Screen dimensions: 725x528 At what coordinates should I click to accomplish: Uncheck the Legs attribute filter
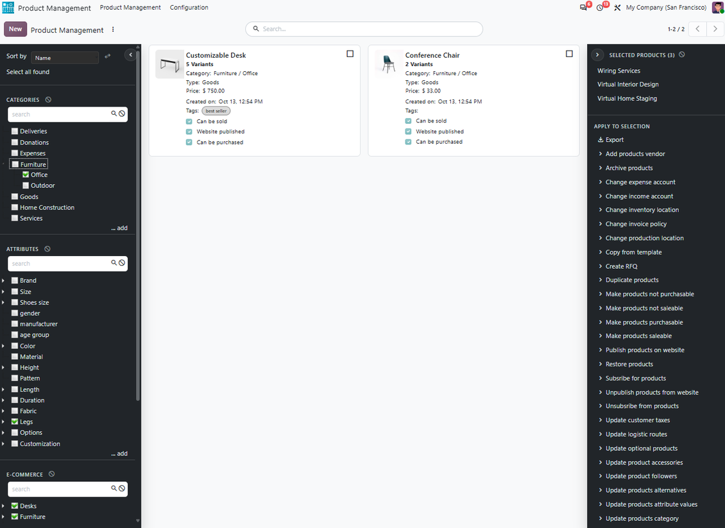point(15,422)
